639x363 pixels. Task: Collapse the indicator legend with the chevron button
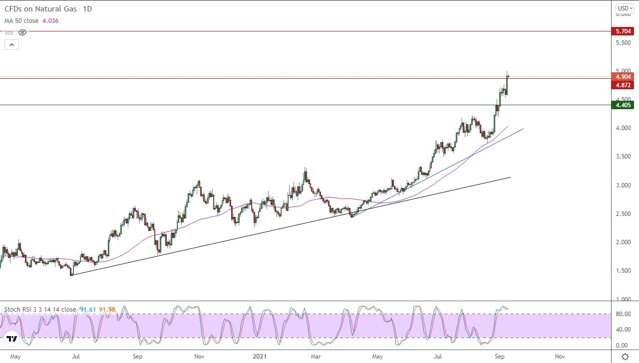coord(11,44)
